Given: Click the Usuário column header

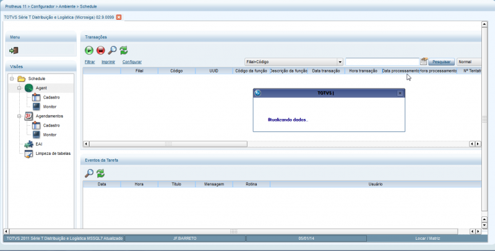Looking at the screenshot, I should click(x=376, y=184).
